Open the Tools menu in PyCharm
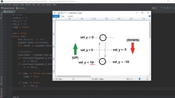This screenshot has height=98, width=175. (x=38, y=5)
